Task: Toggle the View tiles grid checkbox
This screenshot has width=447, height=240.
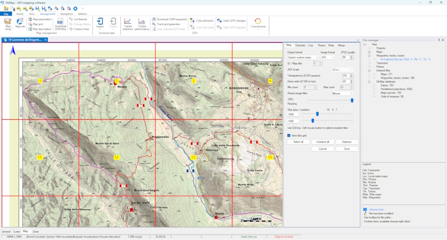Action: pos(289,136)
